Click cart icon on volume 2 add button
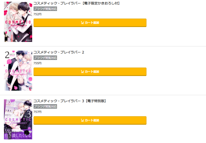Screen dimensions: 206x143 [82, 71]
